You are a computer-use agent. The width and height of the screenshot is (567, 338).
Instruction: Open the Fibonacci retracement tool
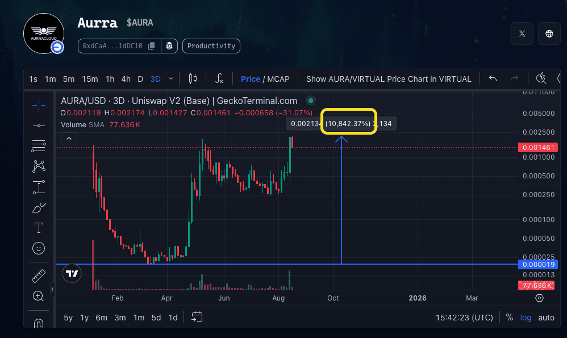coord(39,145)
